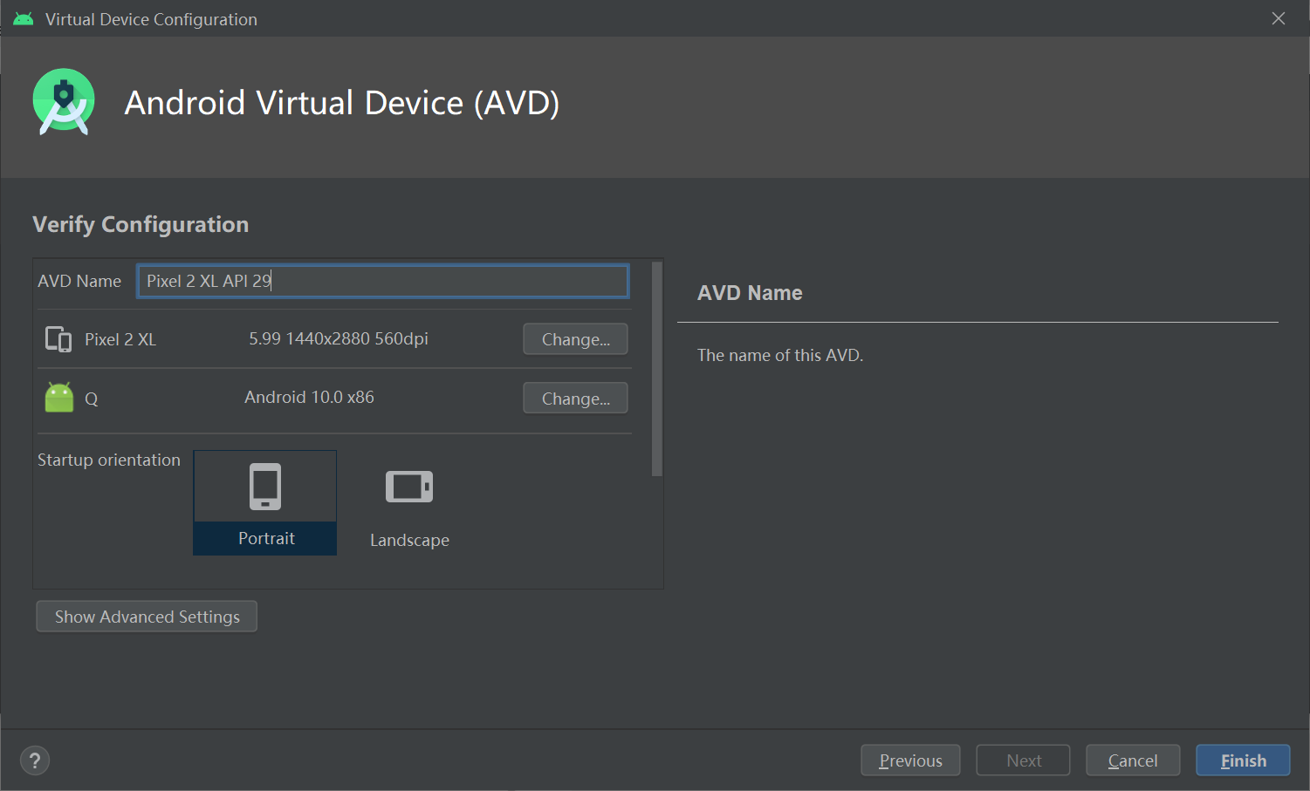
Task: Show Advanced Settings
Action: 147,617
